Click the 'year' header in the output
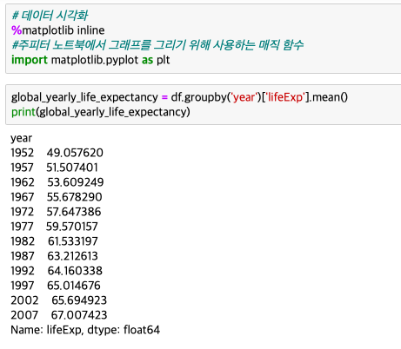The image size is (401, 349). pos(21,138)
